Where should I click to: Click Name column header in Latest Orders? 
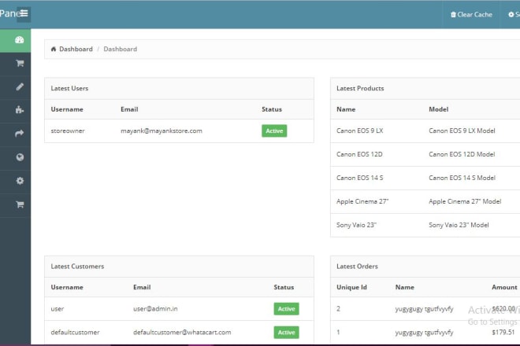tap(405, 287)
